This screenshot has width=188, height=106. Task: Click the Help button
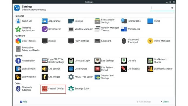(x=23, y=102)
